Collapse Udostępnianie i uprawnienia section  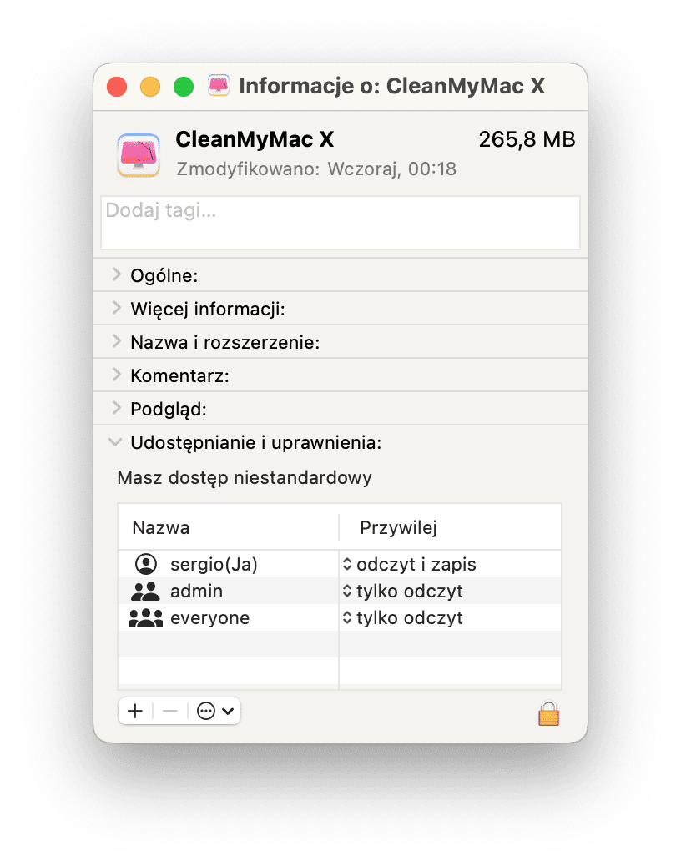115,442
